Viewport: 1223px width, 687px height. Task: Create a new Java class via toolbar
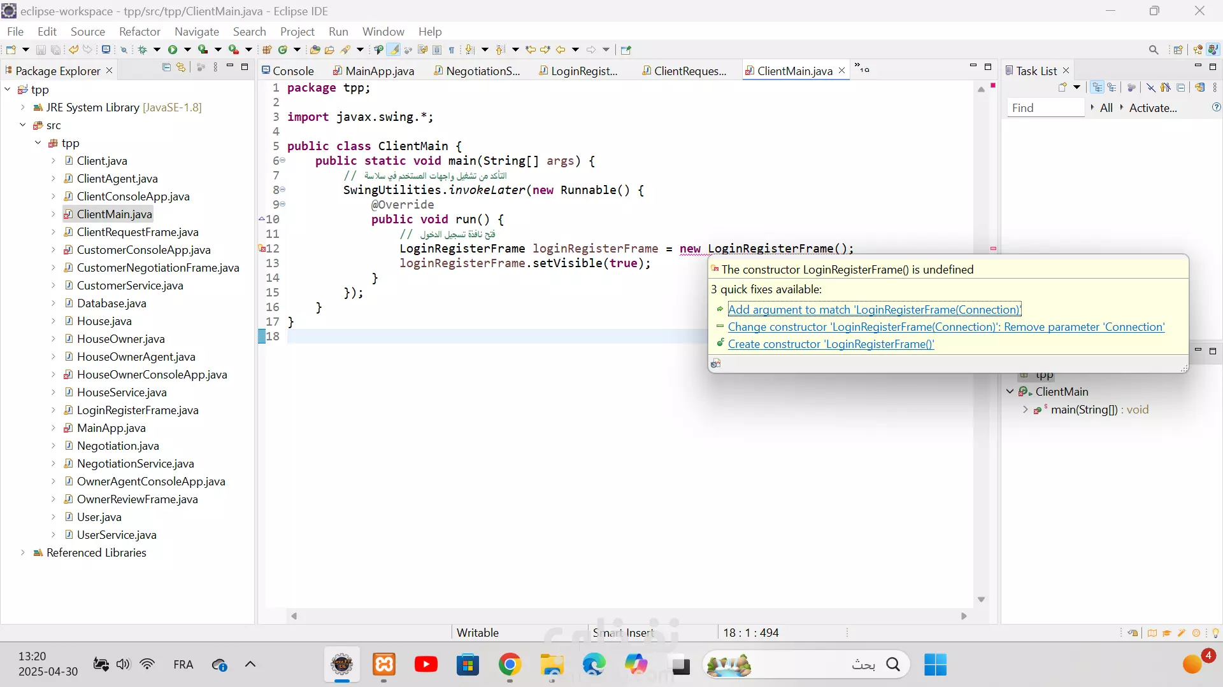point(283,50)
